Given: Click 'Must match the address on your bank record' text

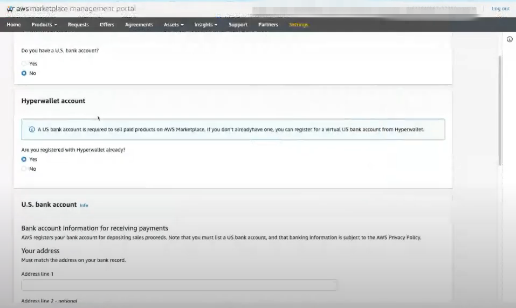Looking at the screenshot, I should click(73, 260).
